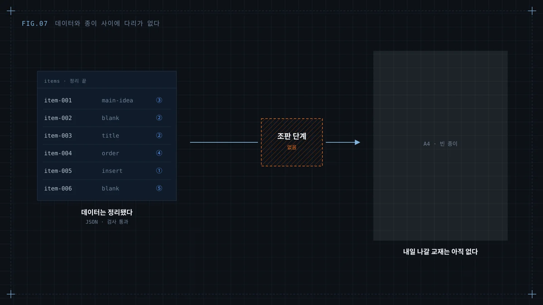Click the title type cell
Image resolution: width=543 pixels, height=305 pixels.
point(111,136)
